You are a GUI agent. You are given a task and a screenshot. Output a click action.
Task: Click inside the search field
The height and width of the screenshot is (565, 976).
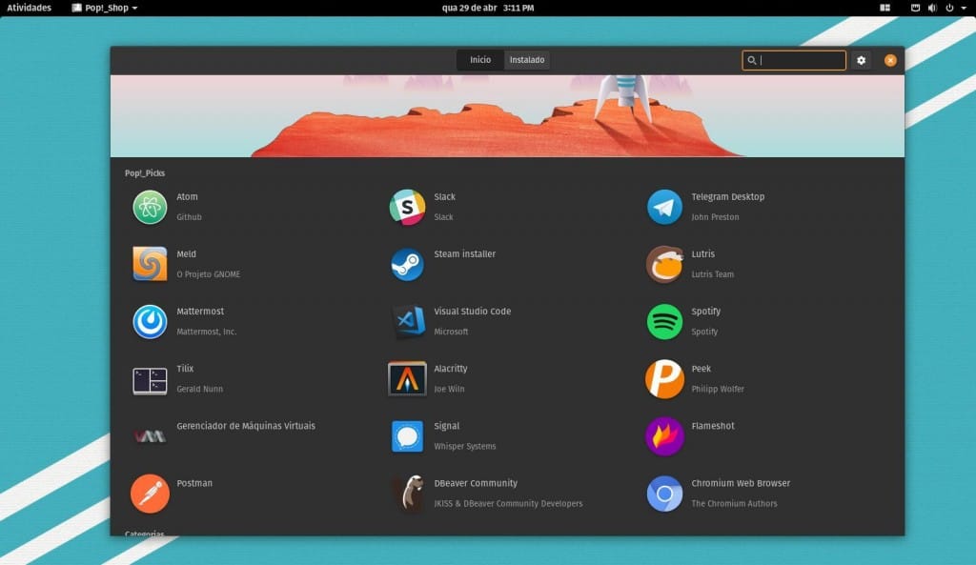coord(794,60)
